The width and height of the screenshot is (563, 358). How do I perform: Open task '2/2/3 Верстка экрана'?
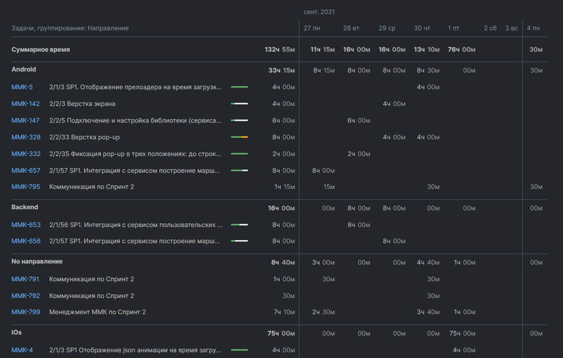pyautogui.click(x=82, y=104)
